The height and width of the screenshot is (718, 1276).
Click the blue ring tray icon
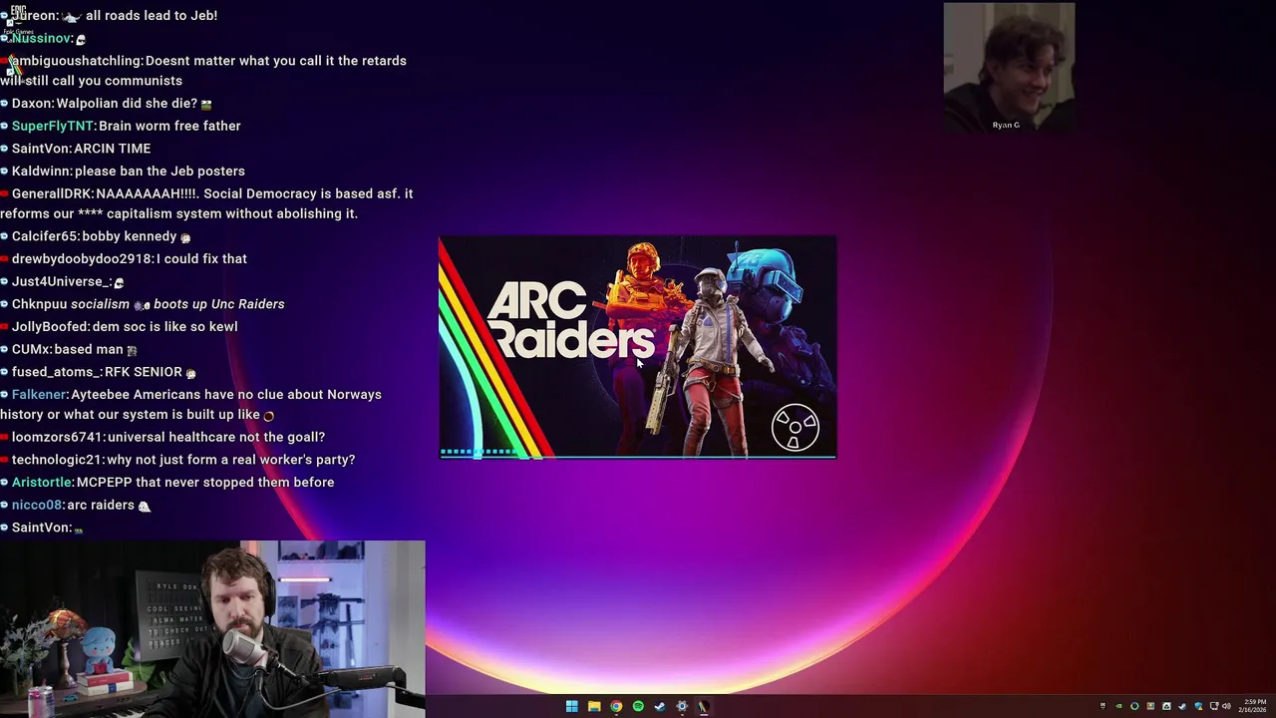1134,706
